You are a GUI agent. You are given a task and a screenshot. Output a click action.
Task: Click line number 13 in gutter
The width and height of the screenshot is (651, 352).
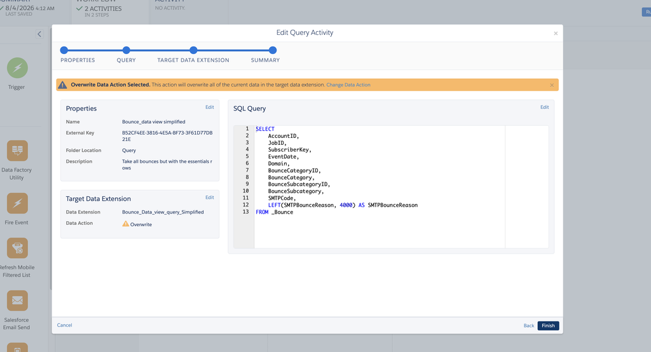click(246, 212)
